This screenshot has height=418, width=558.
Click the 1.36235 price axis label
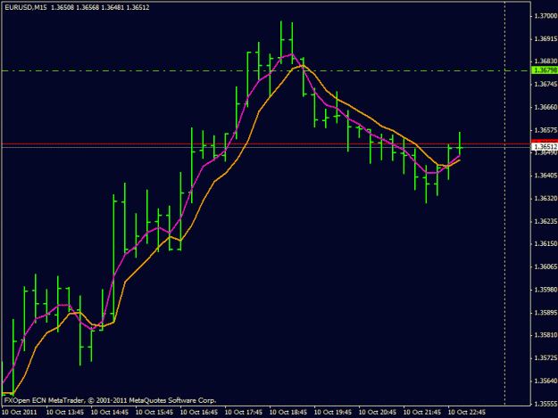click(x=546, y=221)
